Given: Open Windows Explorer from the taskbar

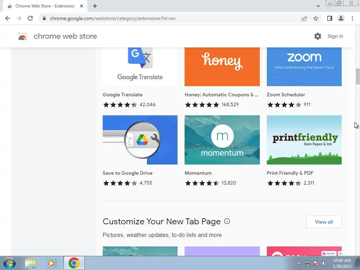Looking at the screenshot, I should tap(31, 263).
